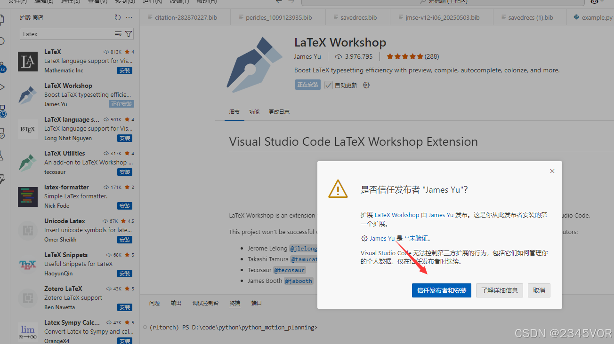614x344 pixels.
Task: Open the extensions panel more actions menu
Action: (x=129, y=17)
